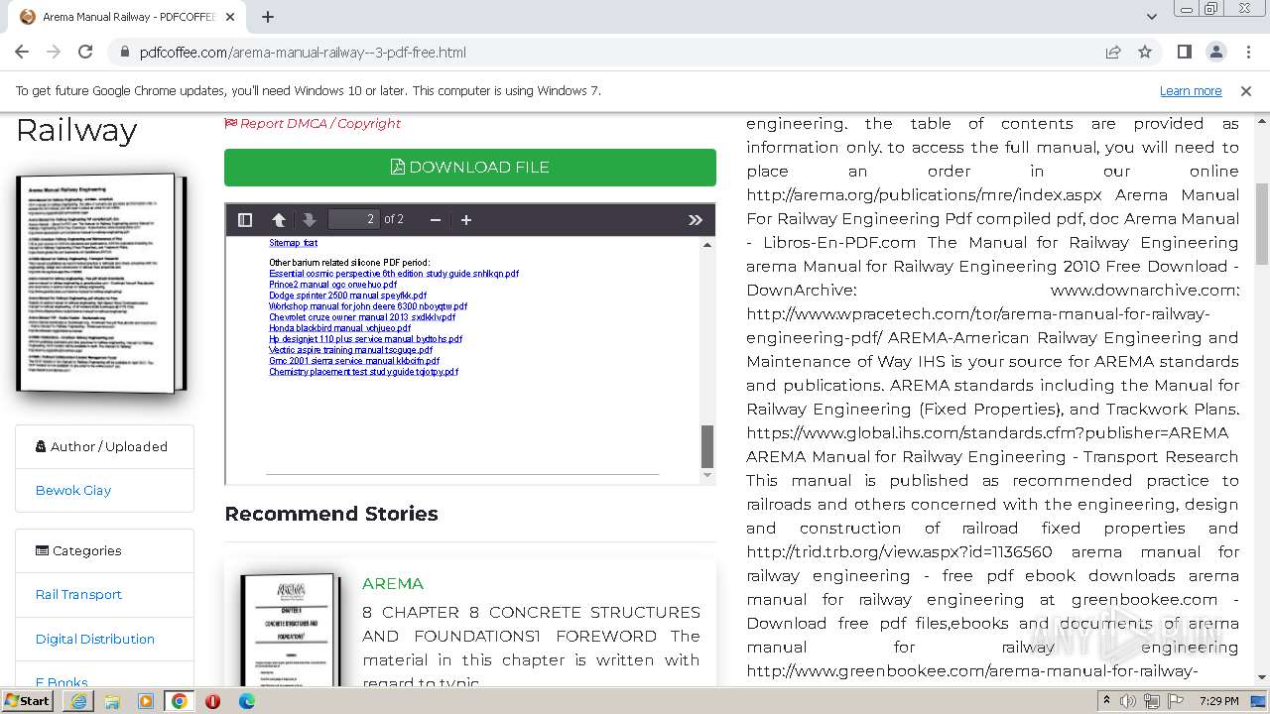Open Chemistry placement test study guide link
This screenshot has width=1270, height=714.
[363, 372]
